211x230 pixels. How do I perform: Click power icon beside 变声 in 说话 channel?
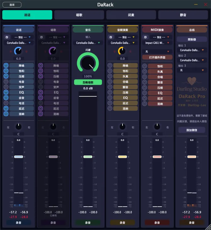click(6, 87)
